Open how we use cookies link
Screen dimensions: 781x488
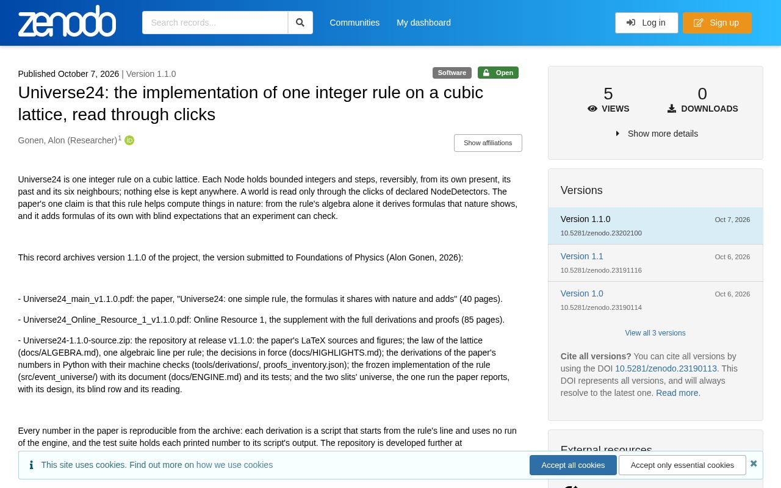(x=234, y=465)
